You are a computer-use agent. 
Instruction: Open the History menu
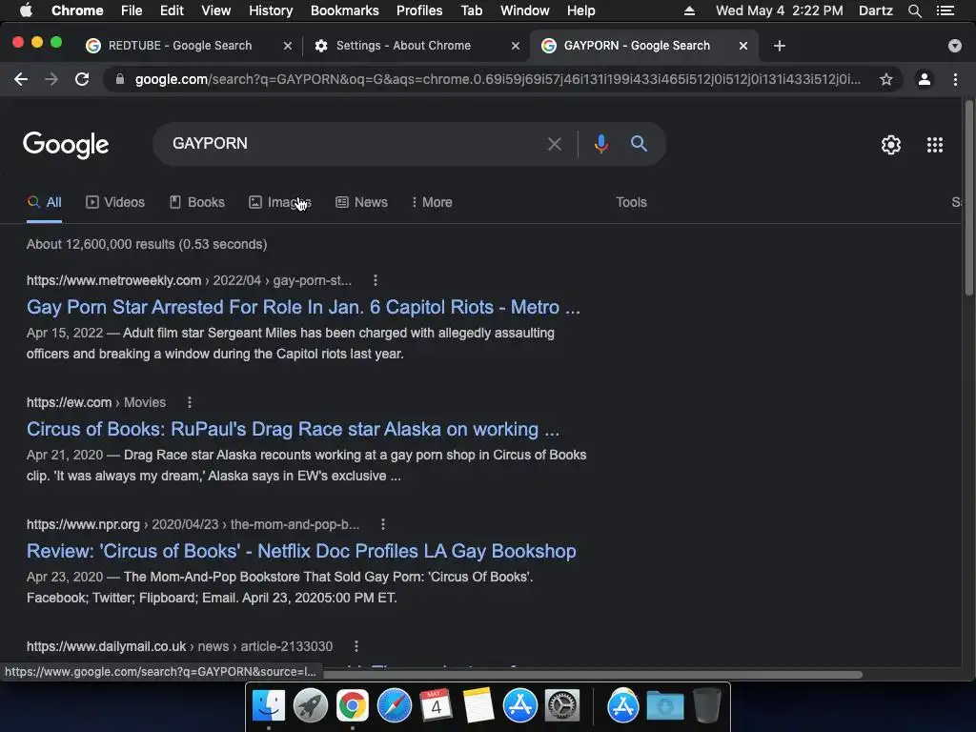click(x=271, y=10)
